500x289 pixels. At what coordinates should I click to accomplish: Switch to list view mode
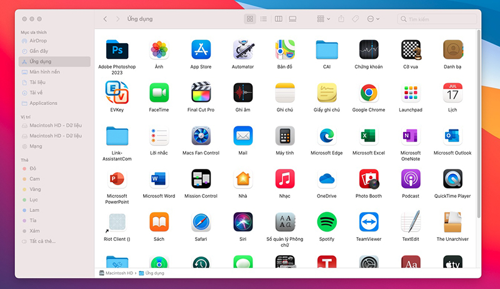pyautogui.click(x=264, y=19)
